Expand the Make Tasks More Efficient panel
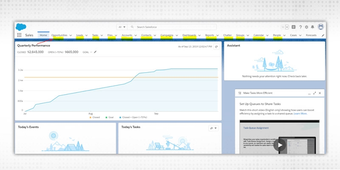The height and width of the screenshot is (170, 340). (314, 93)
